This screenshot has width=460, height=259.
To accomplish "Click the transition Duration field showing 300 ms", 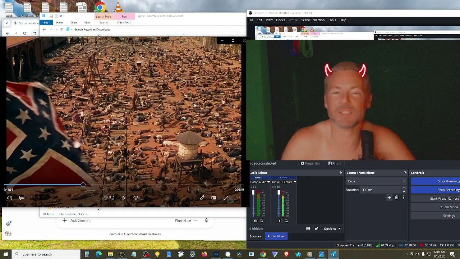I will (380, 190).
